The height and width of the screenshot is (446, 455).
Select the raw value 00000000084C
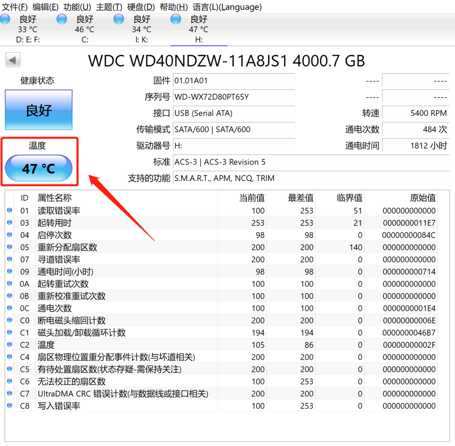[409, 235]
